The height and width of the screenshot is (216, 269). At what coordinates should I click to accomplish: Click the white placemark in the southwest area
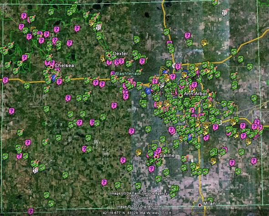(x=36, y=170)
